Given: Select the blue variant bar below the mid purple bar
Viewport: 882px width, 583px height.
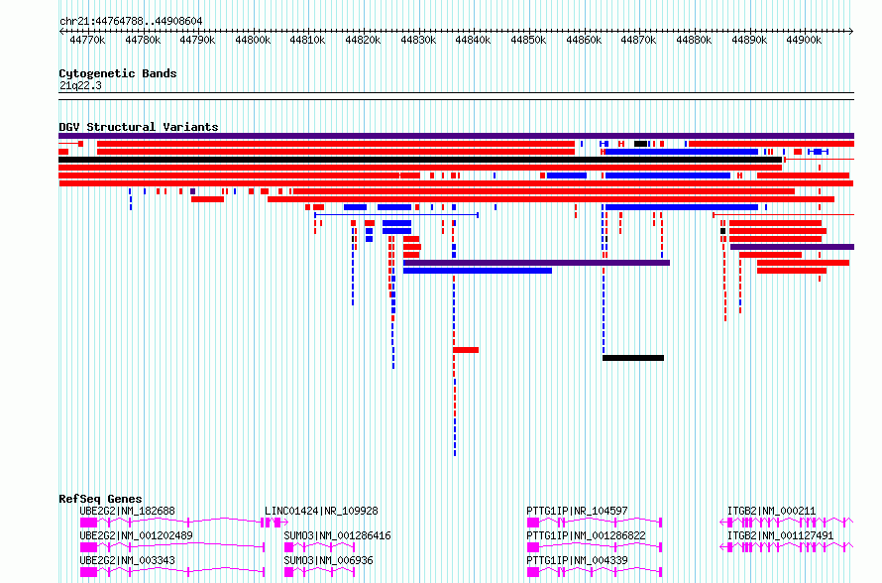Looking at the screenshot, I should (478, 271).
